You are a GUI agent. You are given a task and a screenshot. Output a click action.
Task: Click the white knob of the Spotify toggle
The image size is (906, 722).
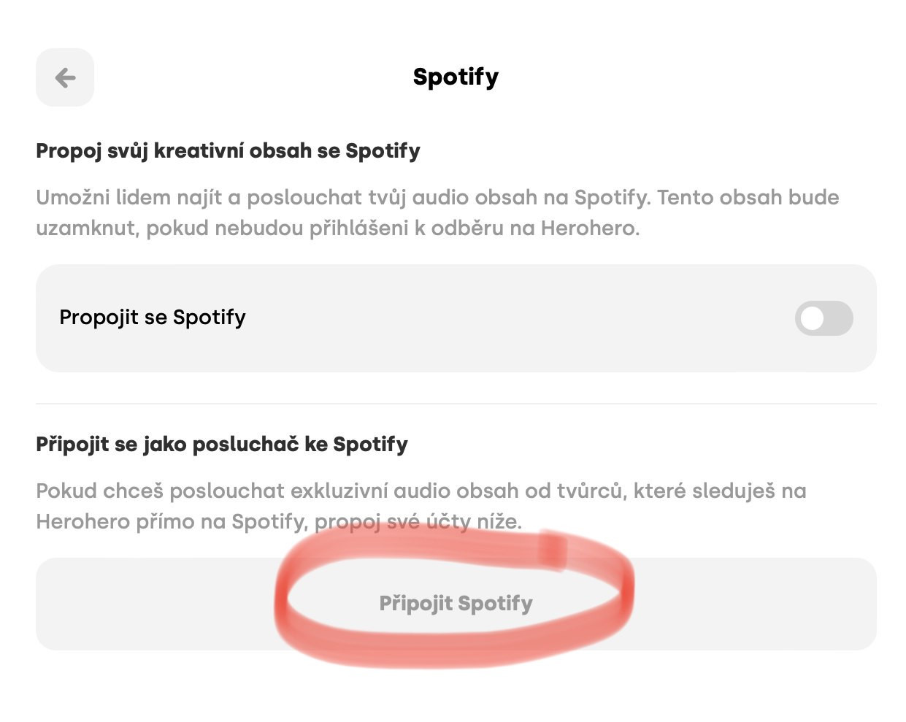tap(812, 318)
